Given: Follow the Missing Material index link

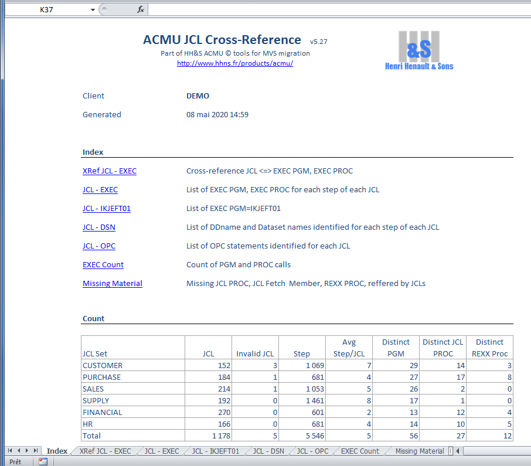Looking at the screenshot, I should pos(112,284).
